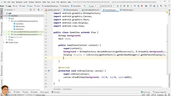Close the GameView.java tab
This screenshot has width=171, height=96.
[x=117, y=10]
